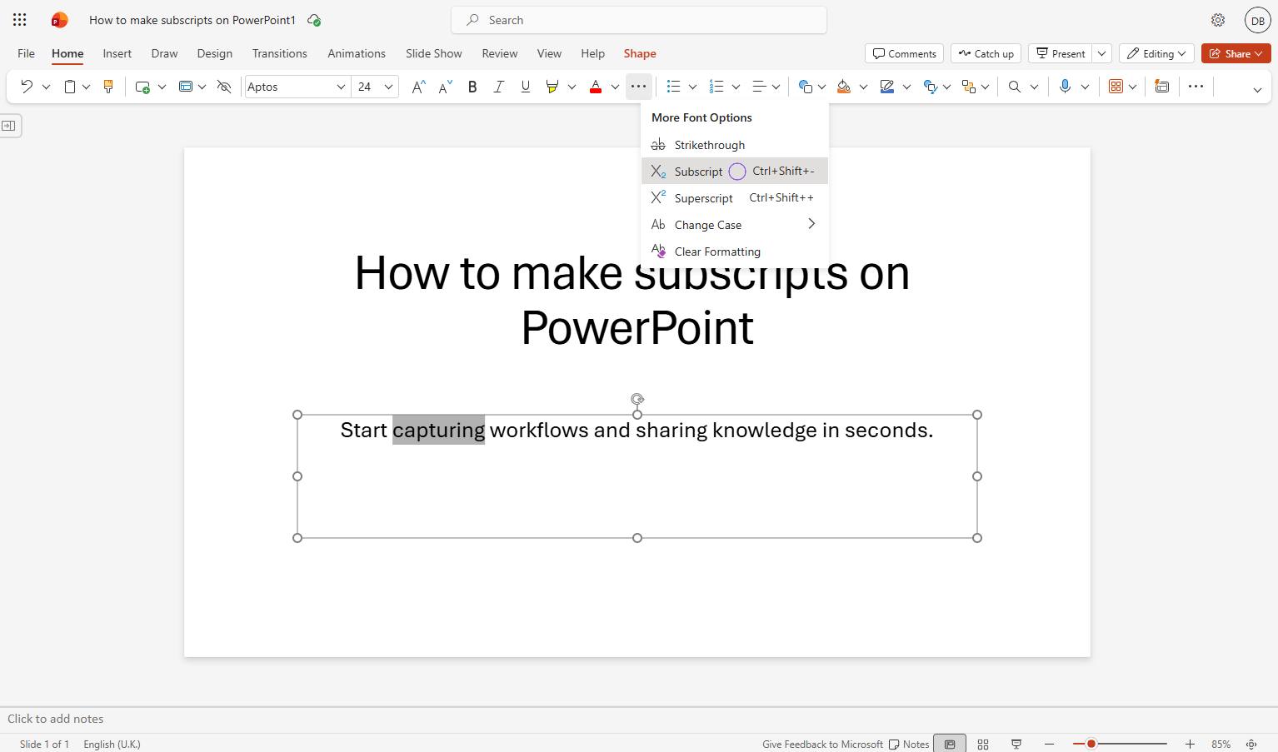Click the DB account avatar
The width and height of the screenshot is (1278, 752).
(1257, 21)
